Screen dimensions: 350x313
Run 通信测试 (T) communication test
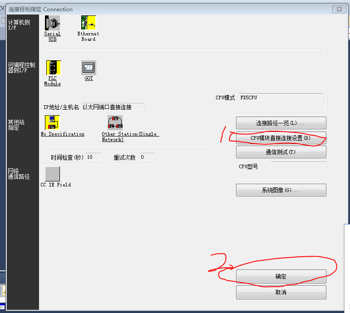pyautogui.click(x=281, y=152)
